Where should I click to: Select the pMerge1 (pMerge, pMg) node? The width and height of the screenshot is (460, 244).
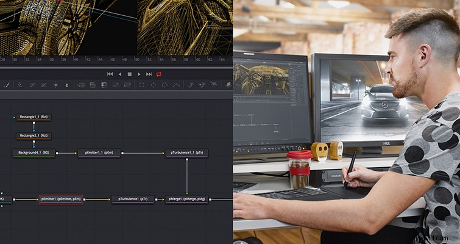point(187,199)
